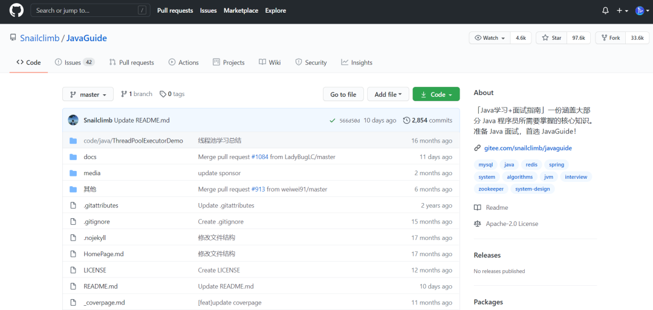Viewport: 653px width, 310px height.
Task: Click the Go to file button
Action: pyautogui.click(x=343, y=94)
